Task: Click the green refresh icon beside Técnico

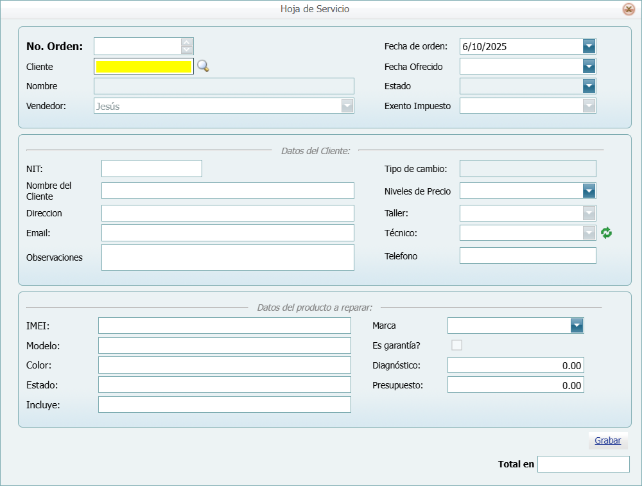Action: (606, 232)
